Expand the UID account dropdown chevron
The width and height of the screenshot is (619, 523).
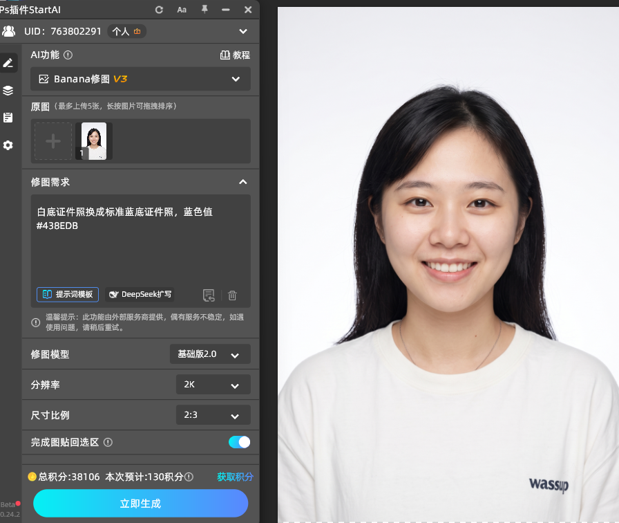243,31
